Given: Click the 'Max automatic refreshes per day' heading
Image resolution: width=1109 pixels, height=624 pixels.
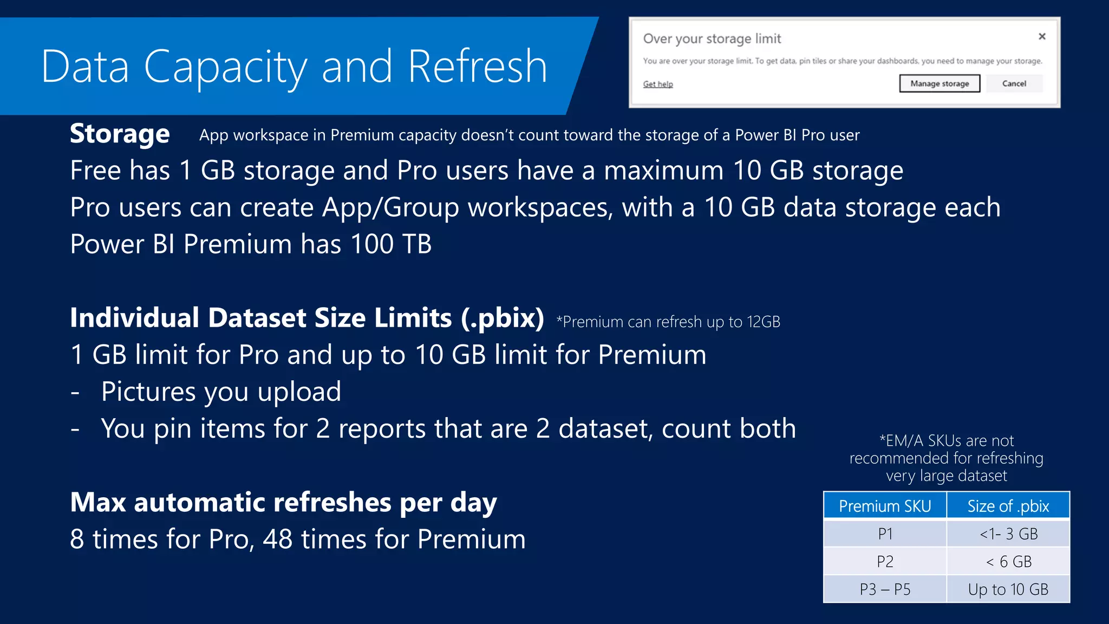Looking at the screenshot, I should coord(283,503).
